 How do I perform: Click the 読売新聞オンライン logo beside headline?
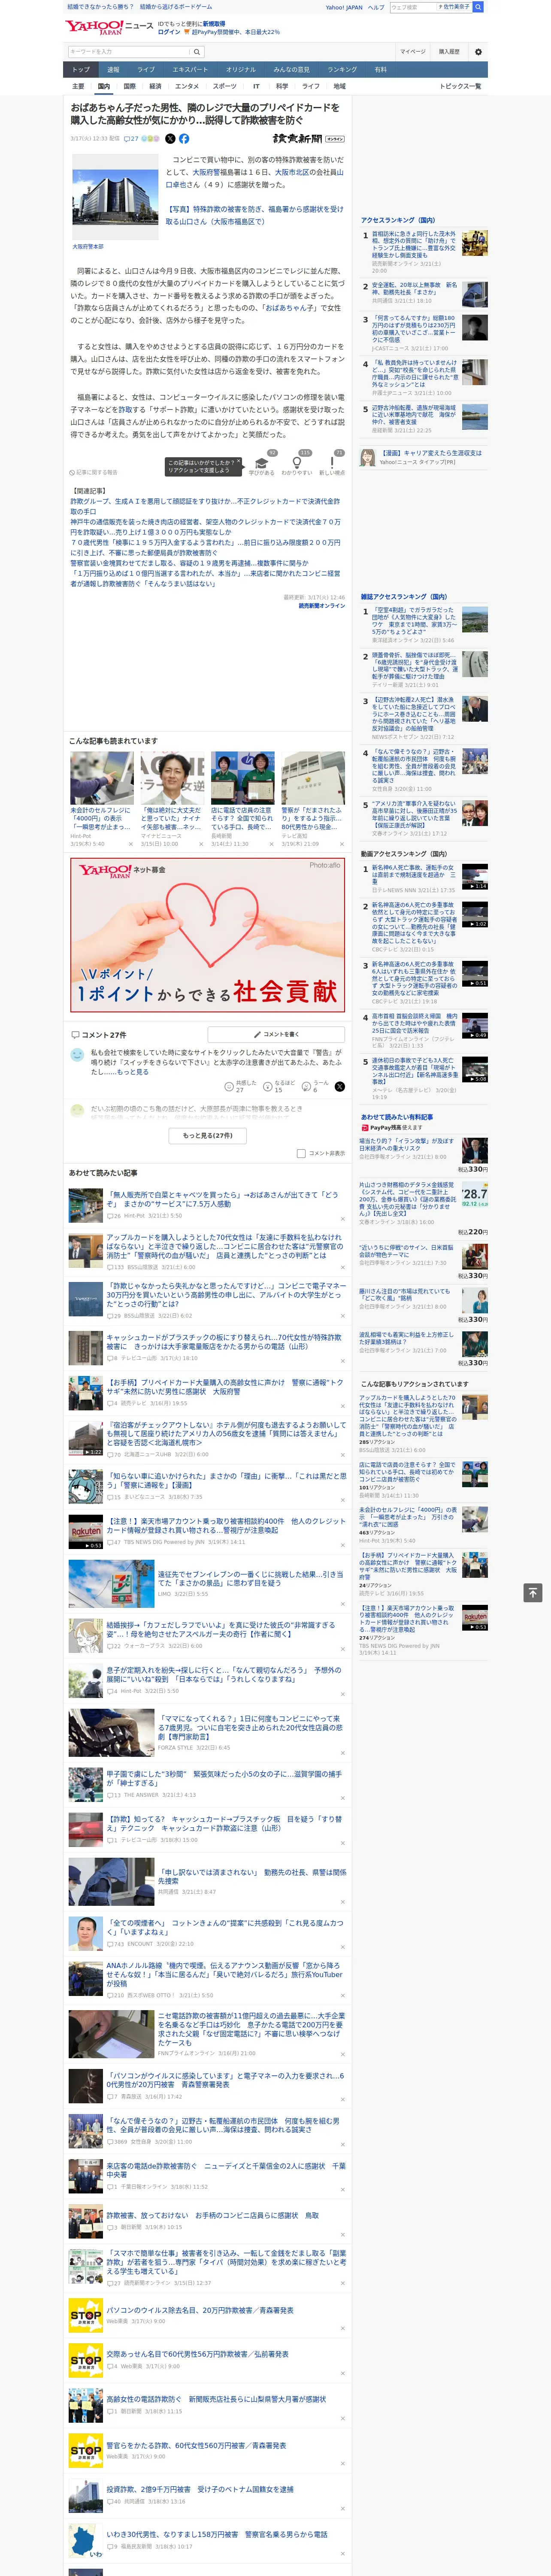[x=308, y=139]
